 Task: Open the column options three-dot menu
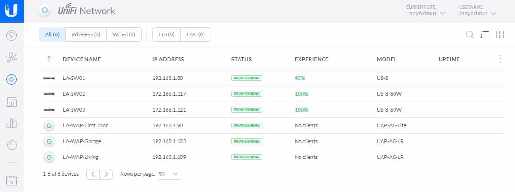coord(500,59)
